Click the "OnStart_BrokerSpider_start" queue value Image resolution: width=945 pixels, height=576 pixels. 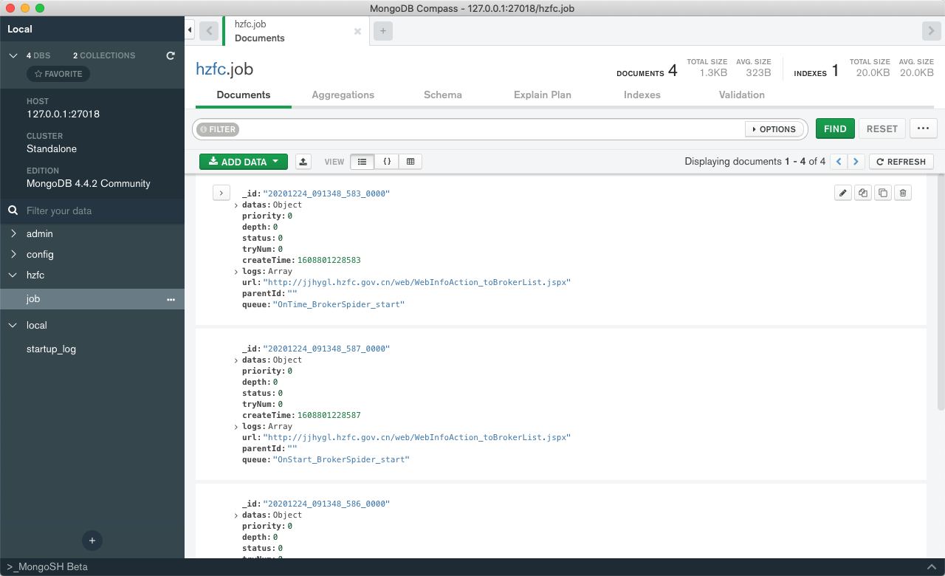click(x=341, y=459)
